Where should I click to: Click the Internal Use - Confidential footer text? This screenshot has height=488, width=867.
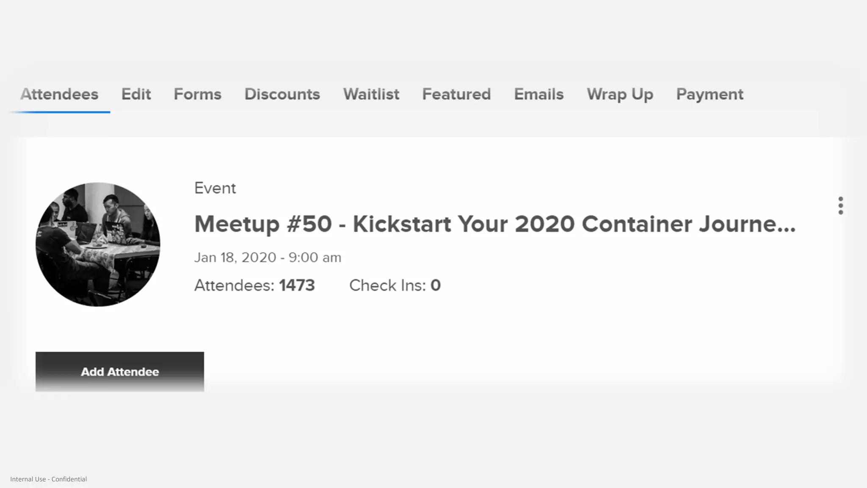(48, 479)
